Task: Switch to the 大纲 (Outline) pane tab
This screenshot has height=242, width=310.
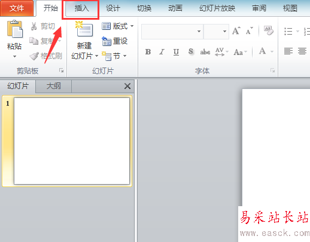Action: (x=53, y=86)
